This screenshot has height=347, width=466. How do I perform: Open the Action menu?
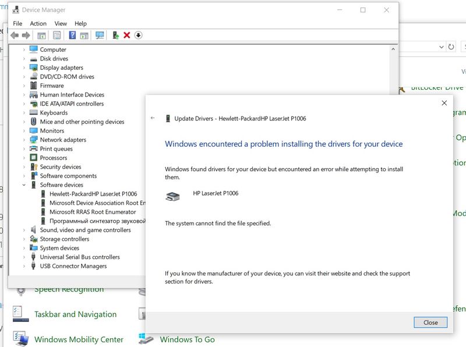click(x=38, y=23)
